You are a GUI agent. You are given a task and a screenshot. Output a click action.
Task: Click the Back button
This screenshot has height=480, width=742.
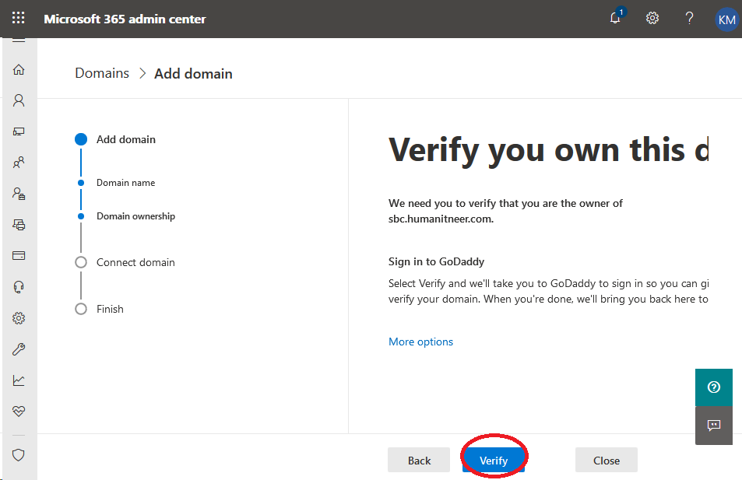pyautogui.click(x=419, y=460)
